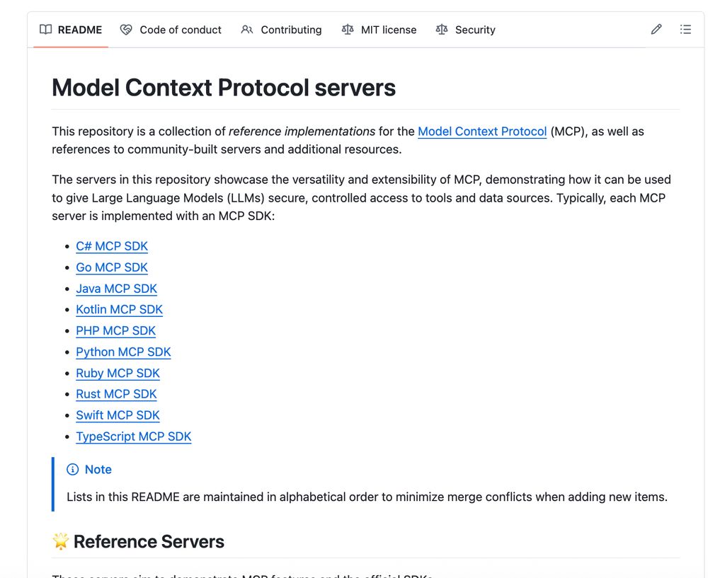Click the Code of conduct heart icon
This screenshot has height=578, width=708.
tap(126, 30)
